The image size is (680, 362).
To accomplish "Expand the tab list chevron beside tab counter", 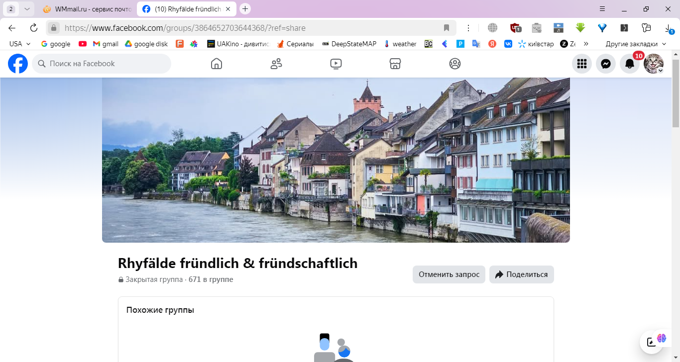I will (27, 9).
